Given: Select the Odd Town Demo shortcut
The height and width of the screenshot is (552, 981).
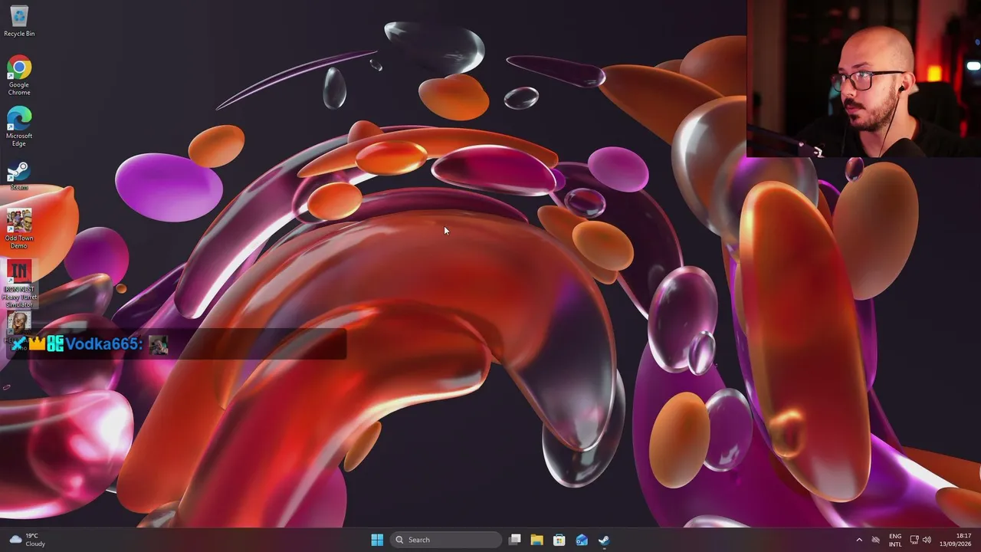Looking at the screenshot, I should pyautogui.click(x=19, y=229).
